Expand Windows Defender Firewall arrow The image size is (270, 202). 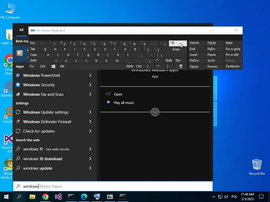(90, 122)
